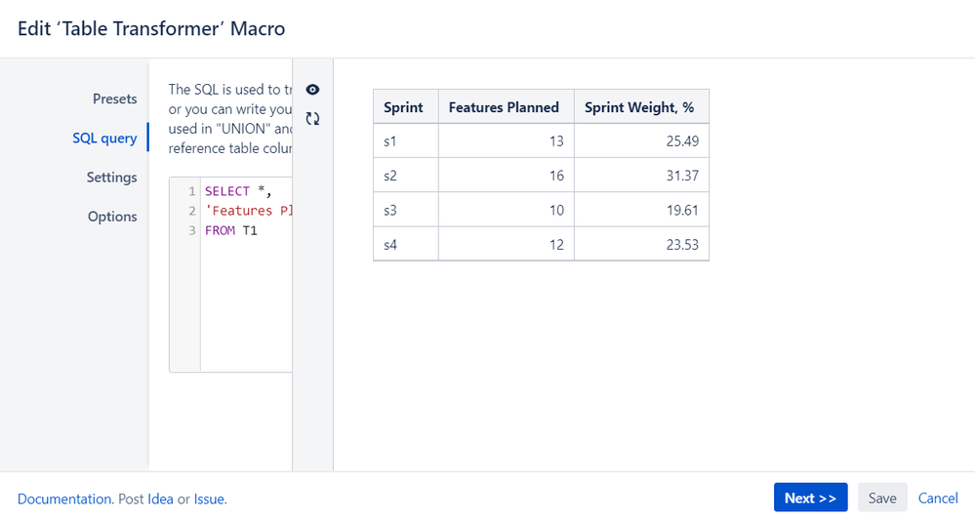This screenshot has width=975, height=518.
Task: Click the refresh preview arrows icon
Action: [312, 119]
